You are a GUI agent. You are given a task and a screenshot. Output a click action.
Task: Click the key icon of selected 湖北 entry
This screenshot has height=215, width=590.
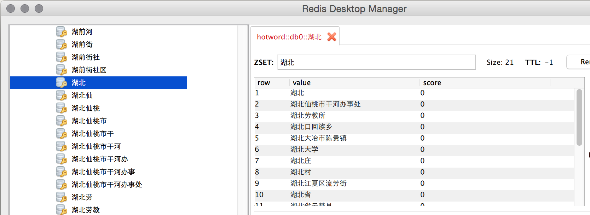tap(61, 83)
